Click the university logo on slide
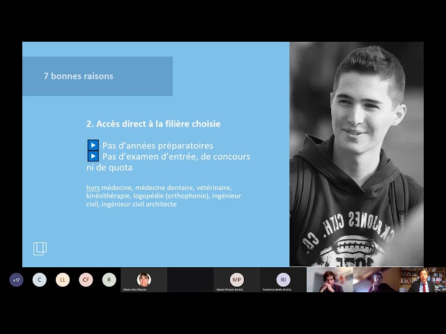Image resolution: width=446 pixels, height=334 pixels. pos(40,248)
